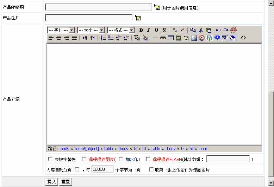Viewport: 274px width, 187px height.
Task: Justify text alignment
Action: 74,38
